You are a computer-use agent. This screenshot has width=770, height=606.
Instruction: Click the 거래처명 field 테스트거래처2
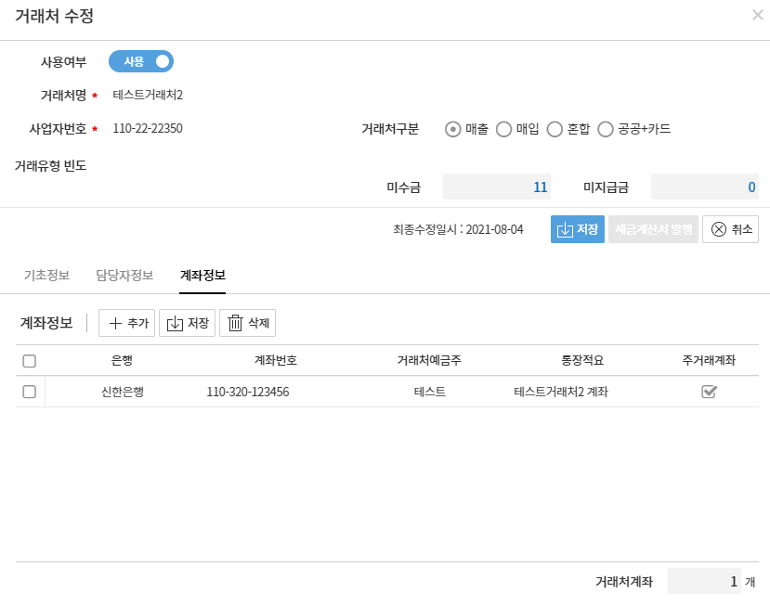149,95
